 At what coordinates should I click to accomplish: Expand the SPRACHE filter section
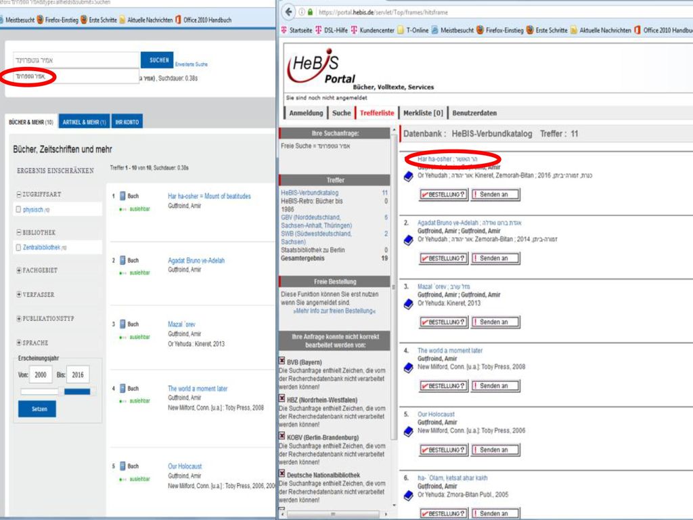19,343
